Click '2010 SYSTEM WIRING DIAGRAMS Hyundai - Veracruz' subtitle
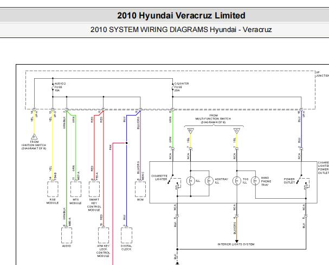The width and height of the screenshot is (329, 265). pos(181,30)
